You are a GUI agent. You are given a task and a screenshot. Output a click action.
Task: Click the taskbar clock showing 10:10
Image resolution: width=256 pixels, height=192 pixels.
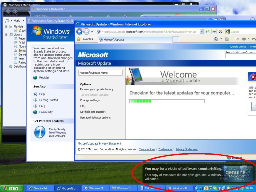[x=249, y=188]
